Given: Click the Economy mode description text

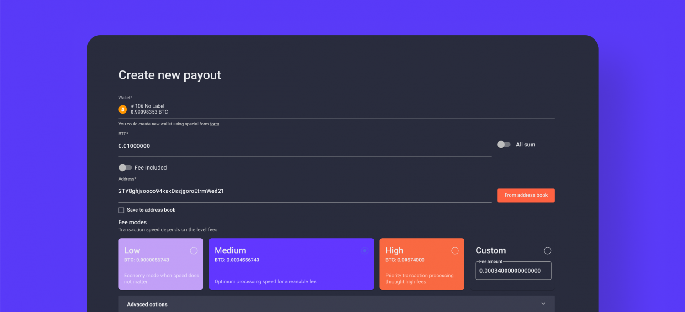Looking at the screenshot, I should click(x=162, y=279).
